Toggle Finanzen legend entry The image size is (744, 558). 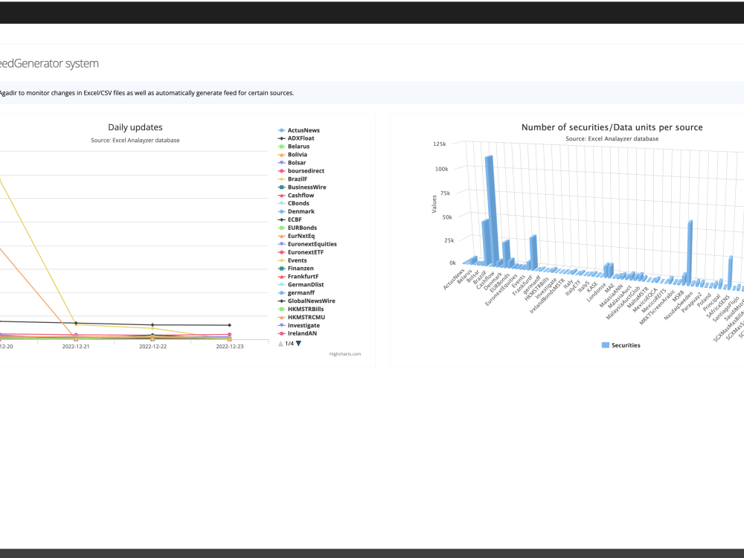click(296, 268)
